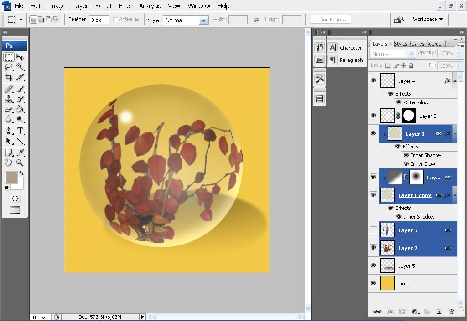Click the Feather input field
Image resolution: width=467 pixels, height=321 pixels.
99,20
